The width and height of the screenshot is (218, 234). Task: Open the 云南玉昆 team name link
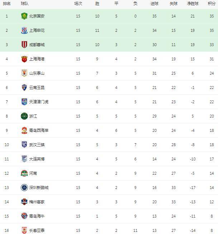(x=37, y=88)
